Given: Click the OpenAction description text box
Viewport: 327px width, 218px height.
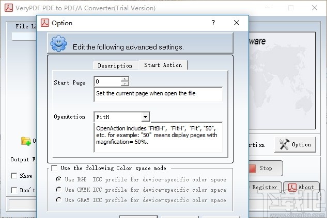Looking at the screenshot, I should (x=158, y=137).
